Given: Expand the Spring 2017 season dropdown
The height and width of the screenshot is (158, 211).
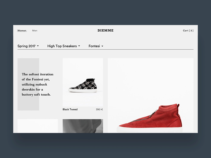Looking at the screenshot, I should [x=28, y=46].
